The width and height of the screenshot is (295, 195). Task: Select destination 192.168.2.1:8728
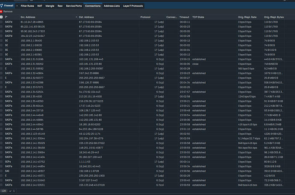pyautogui.click(x=89, y=171)
